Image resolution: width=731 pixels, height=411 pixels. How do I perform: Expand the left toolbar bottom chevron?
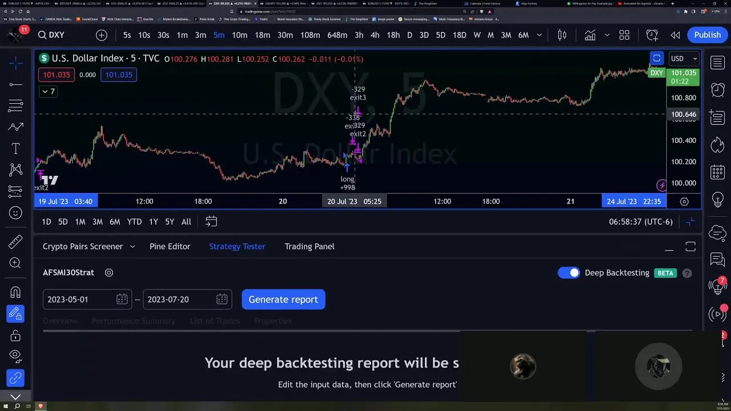point(15,397)
